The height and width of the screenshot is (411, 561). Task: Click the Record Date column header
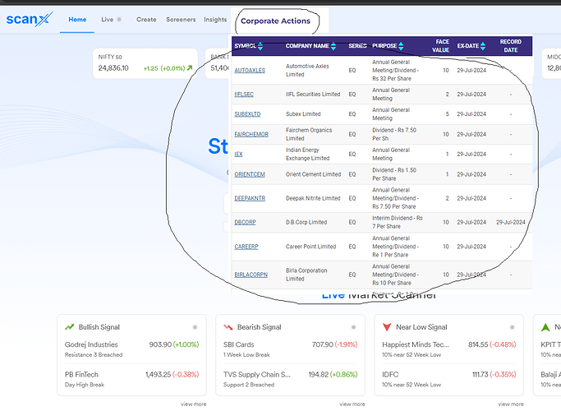pyautogui.click(x=511, y=46)
